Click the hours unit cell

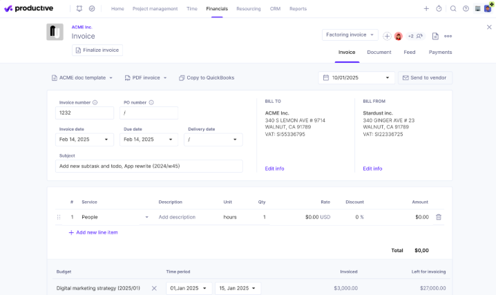[230, 217]
